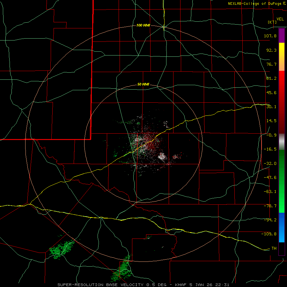Click the purple segment of the color bar
The height and width of the screenshot is (287, 287).
[x=282, y=35]
